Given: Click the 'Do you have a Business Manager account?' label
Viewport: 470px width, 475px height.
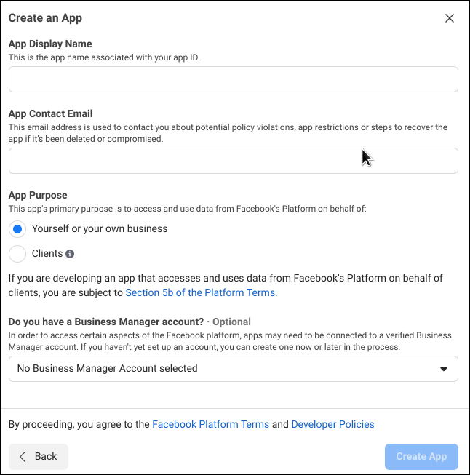Looking at the screenshot, I should coord(106,322).
